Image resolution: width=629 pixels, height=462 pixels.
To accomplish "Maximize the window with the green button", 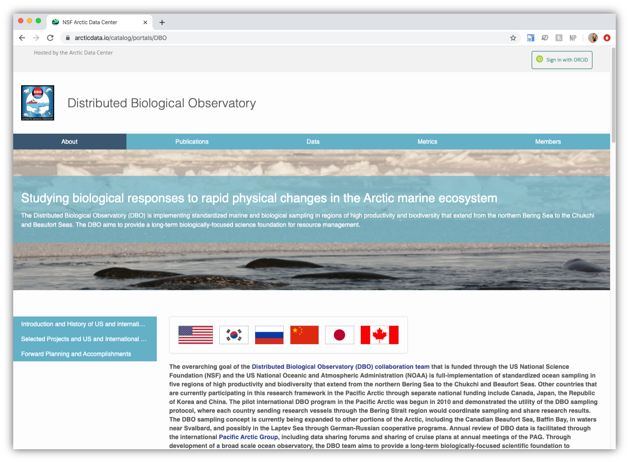I will [38, 21].
